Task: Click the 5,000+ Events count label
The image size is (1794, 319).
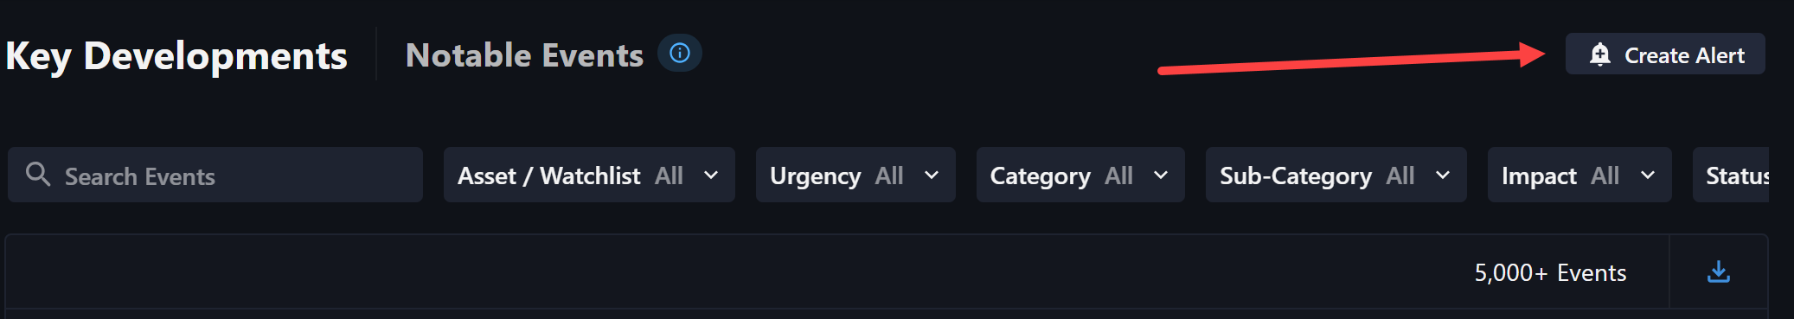Action: 1550,273
